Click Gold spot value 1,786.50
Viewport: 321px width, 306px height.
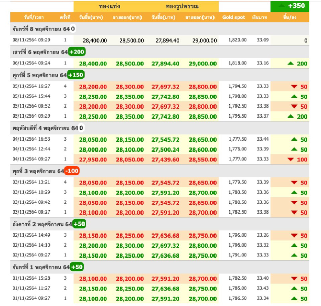(x=237, y=298)
